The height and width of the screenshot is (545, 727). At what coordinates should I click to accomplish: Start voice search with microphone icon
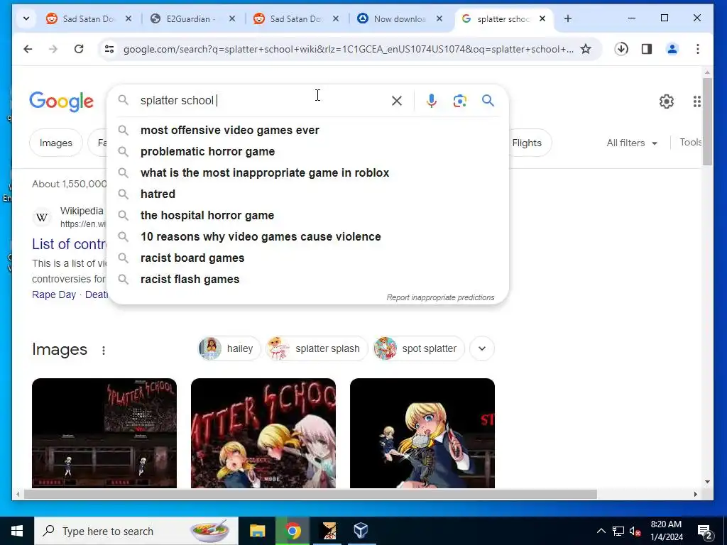(431, 101)
